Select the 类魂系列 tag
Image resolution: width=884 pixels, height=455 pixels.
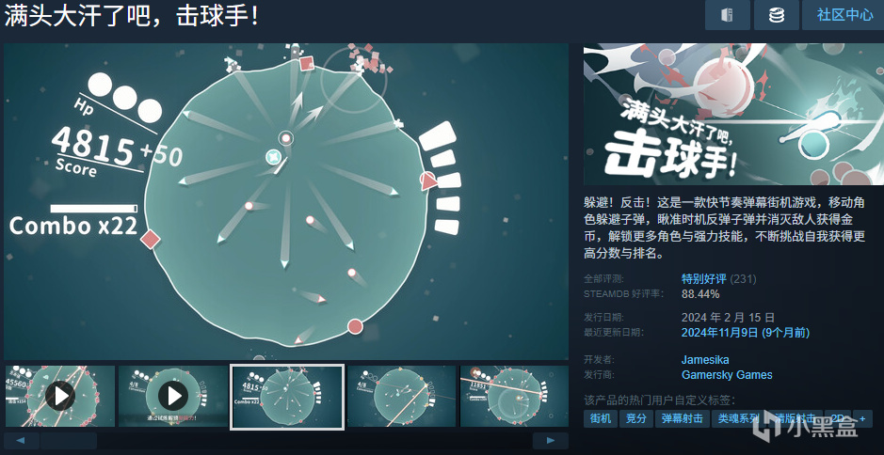click(738, 418)
